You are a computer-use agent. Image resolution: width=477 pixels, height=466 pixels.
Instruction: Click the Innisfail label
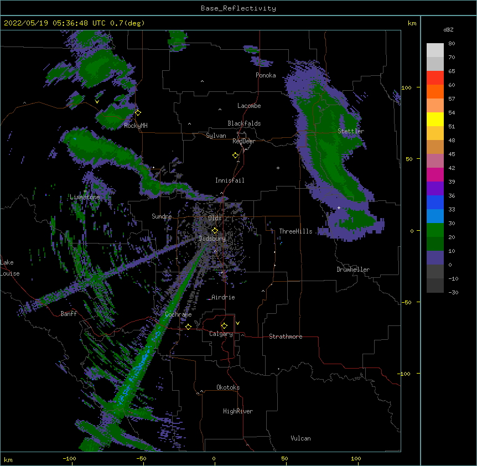[x=230, y=180]
